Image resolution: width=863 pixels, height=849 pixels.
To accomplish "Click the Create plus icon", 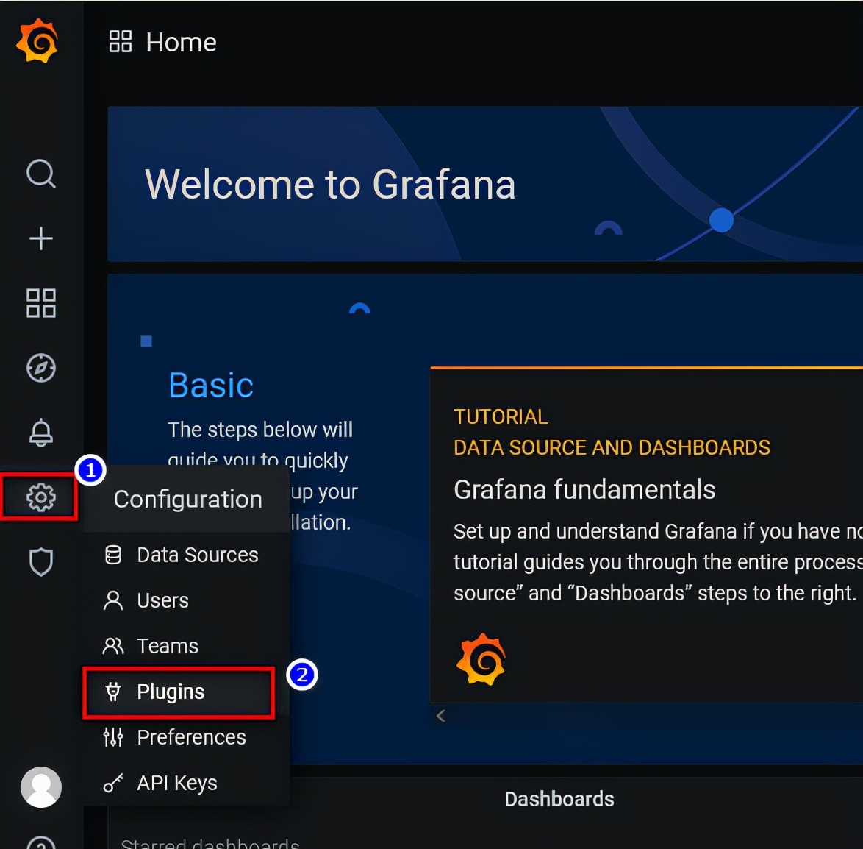I will (x=40, y=238).
